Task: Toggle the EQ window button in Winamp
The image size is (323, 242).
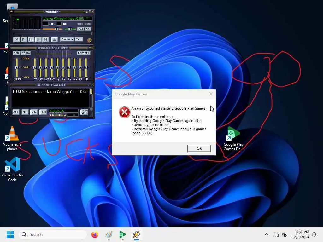Action: 80,29
